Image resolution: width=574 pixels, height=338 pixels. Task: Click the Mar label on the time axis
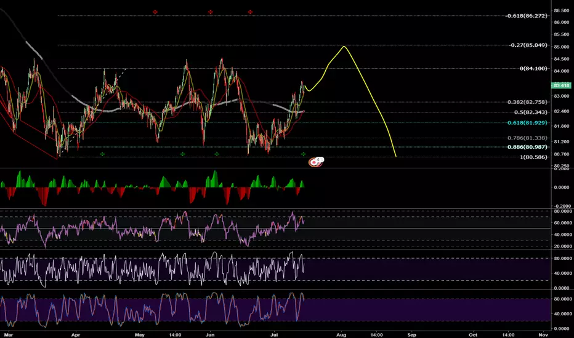[x=8, y=335]
